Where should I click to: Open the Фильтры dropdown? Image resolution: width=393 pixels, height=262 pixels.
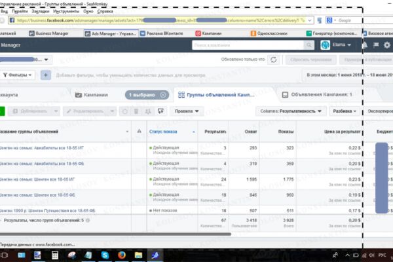18,75
